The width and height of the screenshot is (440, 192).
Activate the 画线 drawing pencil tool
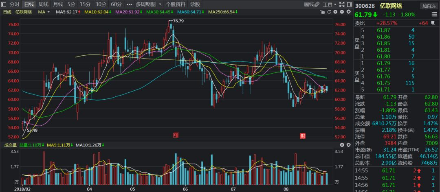coord(312,4)
